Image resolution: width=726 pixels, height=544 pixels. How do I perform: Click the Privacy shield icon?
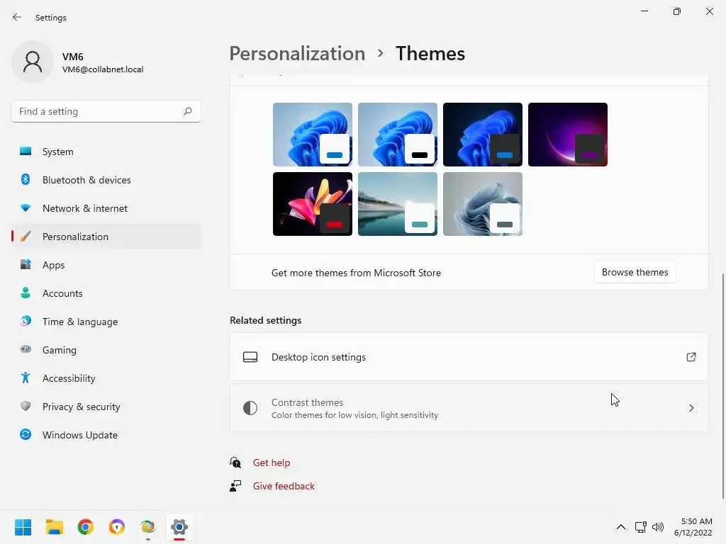[x=26, y=406]
